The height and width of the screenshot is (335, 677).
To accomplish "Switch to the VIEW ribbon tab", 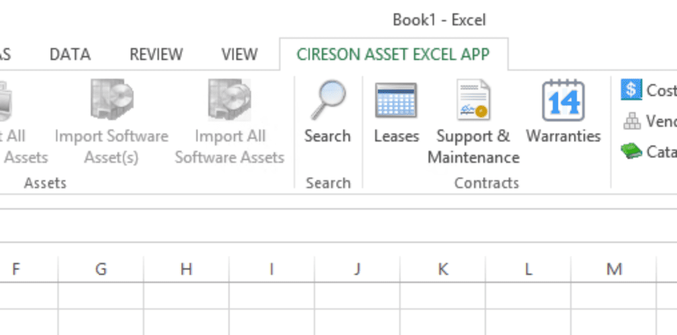I will pos(239,54).
